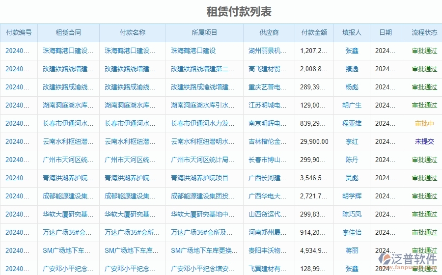The height and width of the screenshot is (275, 442).
Task: Click the 审批中 status
Action: [424, 123]
